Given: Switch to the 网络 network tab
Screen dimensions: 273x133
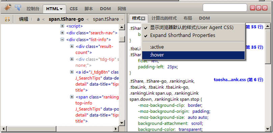Looking at the screenshot, I should pos(122,9).
